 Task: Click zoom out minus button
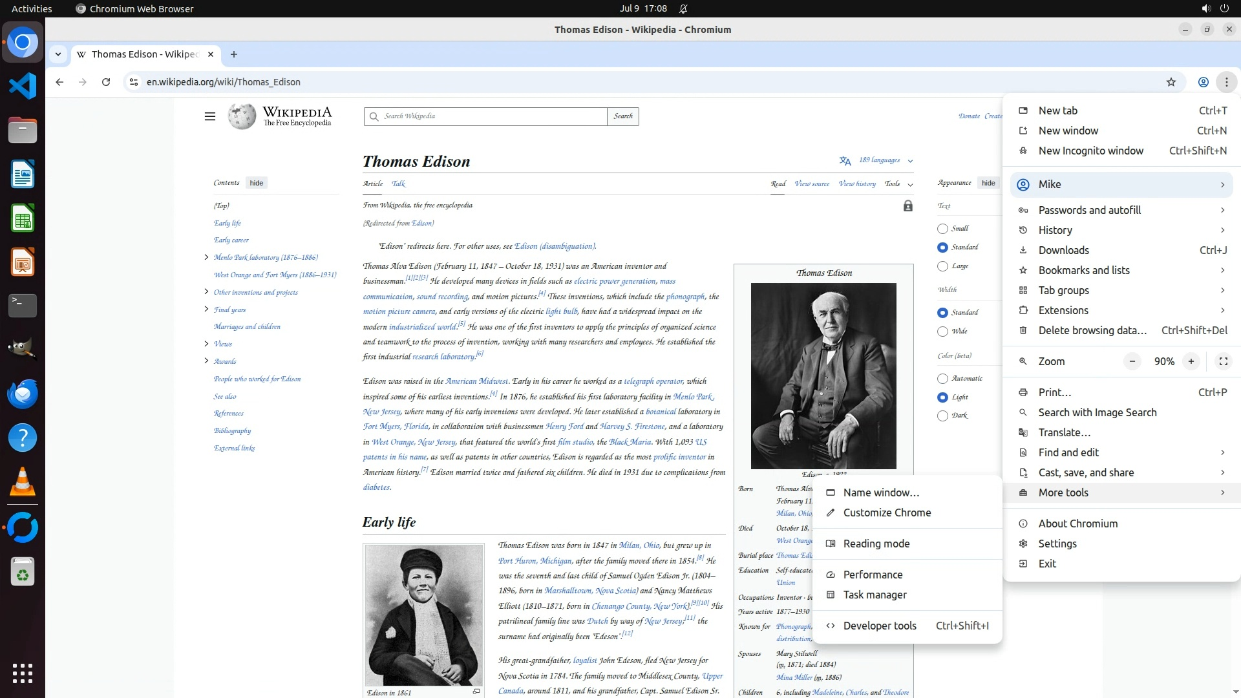pyautogui.click(x=1132, y=361)
